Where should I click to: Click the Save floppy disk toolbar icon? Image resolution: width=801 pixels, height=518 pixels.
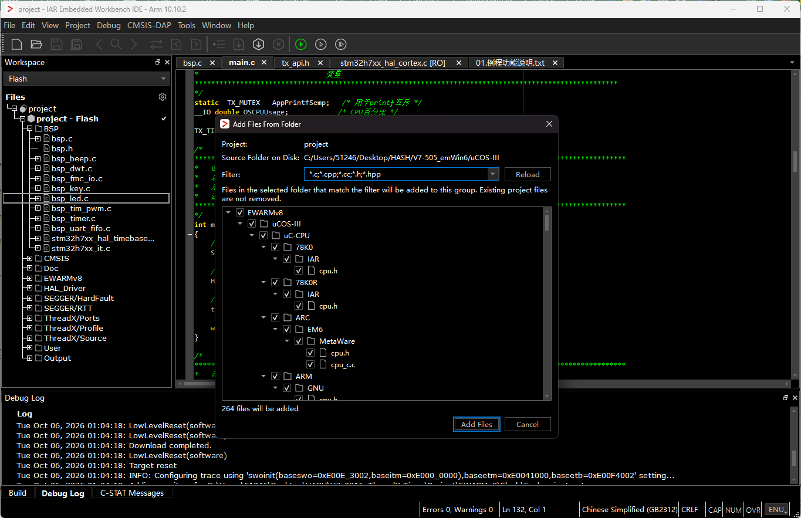[56, 44]
